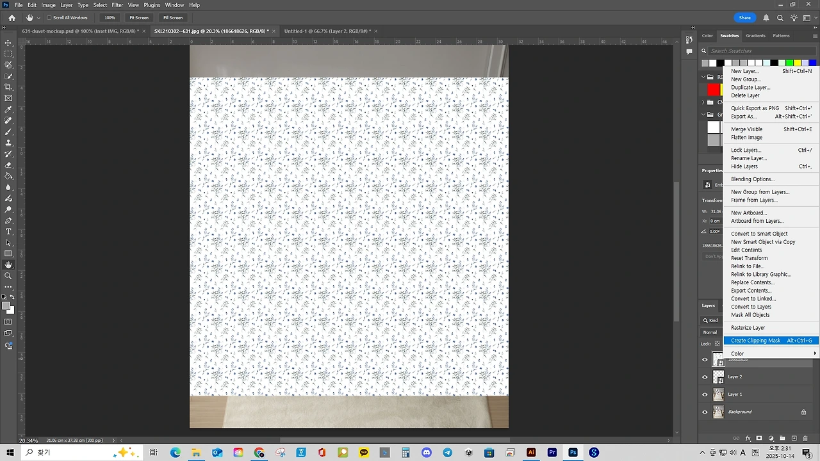Hide the Background layer
The width and height of the screenshot is (820, 461).
[705, 412]
